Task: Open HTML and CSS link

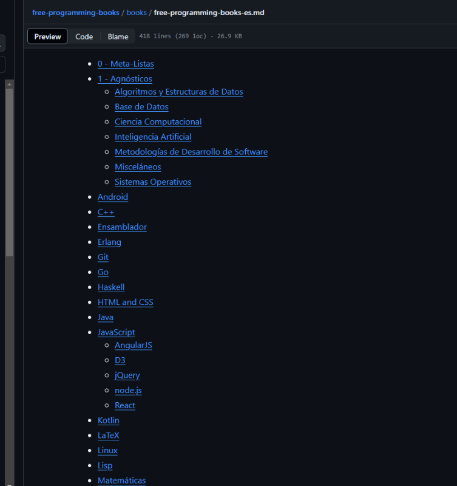Action: tap(126, 302)
